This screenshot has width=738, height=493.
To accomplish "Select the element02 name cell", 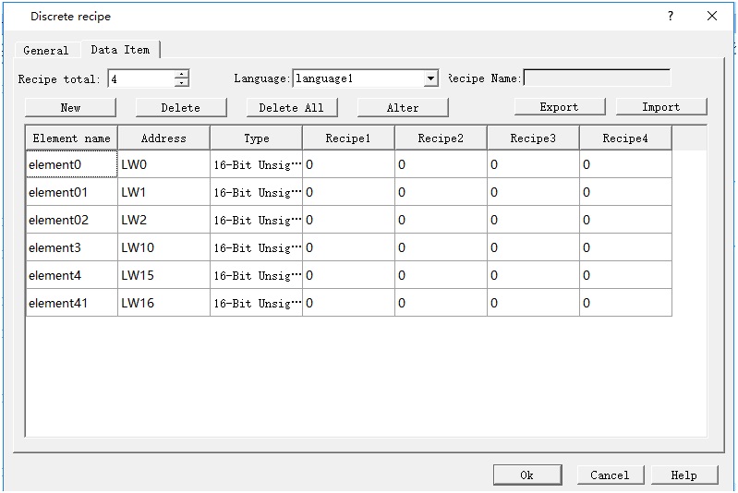I will 71,220.
